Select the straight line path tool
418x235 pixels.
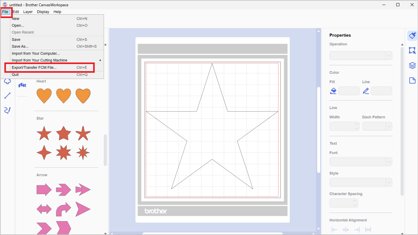[x=7, y=95]
